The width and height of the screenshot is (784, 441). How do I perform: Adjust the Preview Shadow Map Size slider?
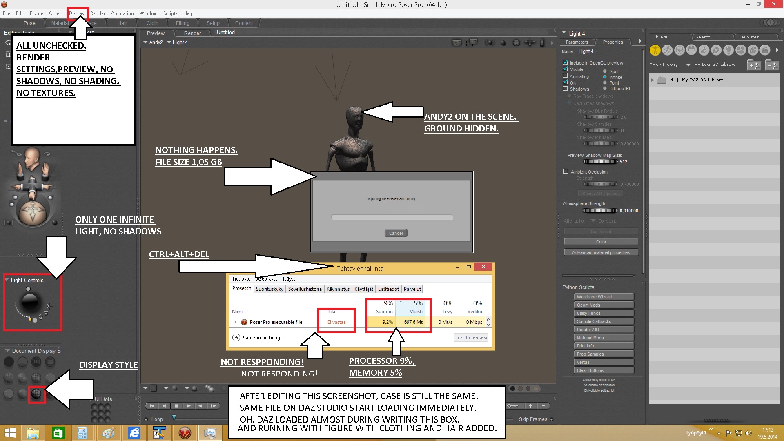coord(600,162)
